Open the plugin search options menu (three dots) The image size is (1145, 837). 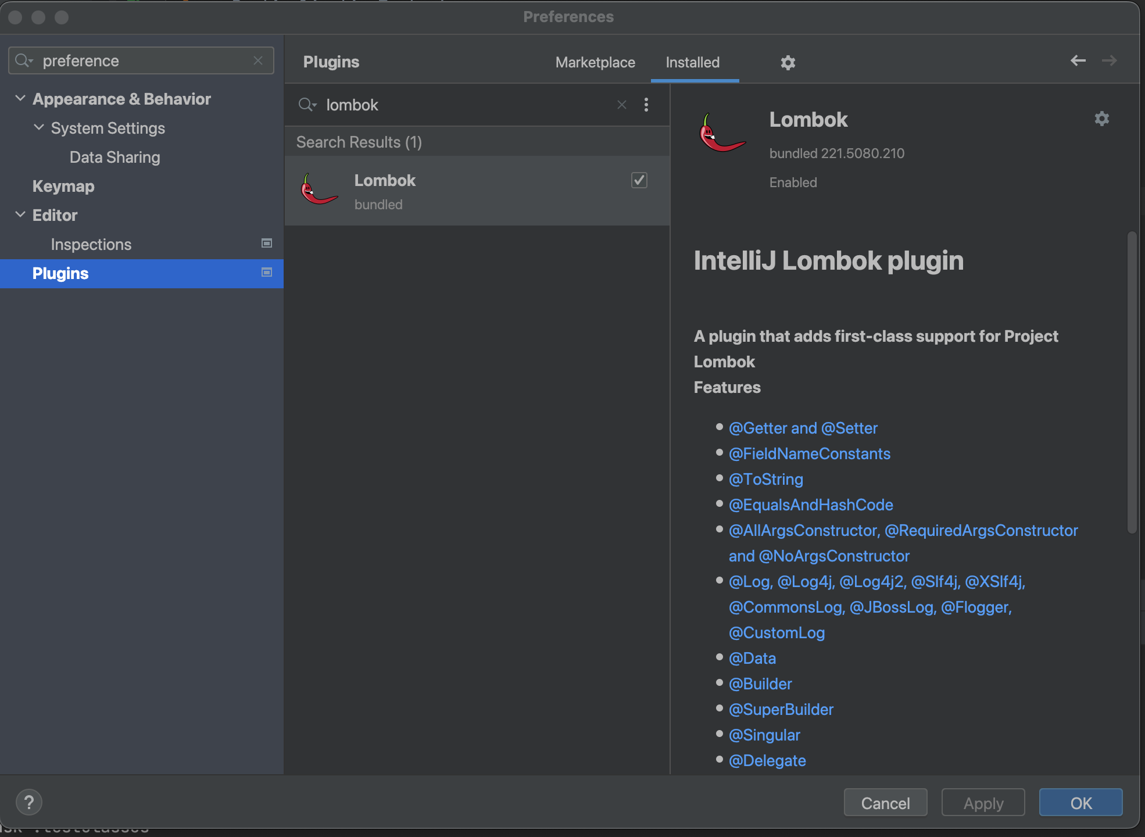tap(646, 105)
